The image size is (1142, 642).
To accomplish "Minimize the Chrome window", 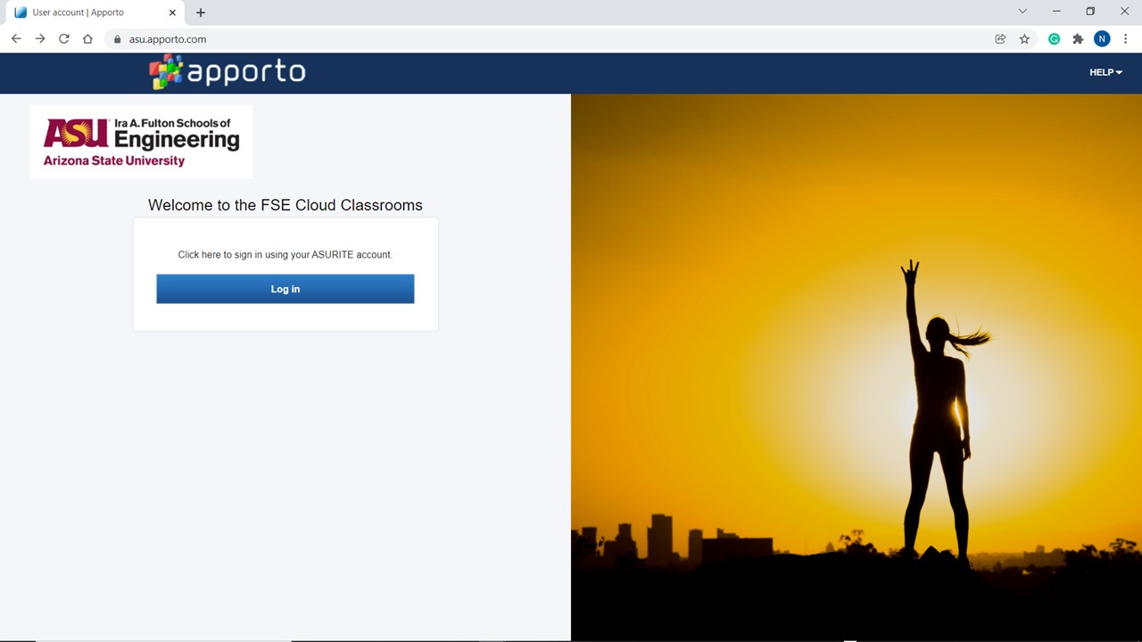I will [x=1056, y=12].
